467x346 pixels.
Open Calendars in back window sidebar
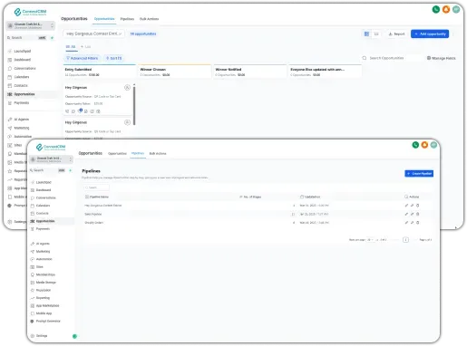(19, 77)
